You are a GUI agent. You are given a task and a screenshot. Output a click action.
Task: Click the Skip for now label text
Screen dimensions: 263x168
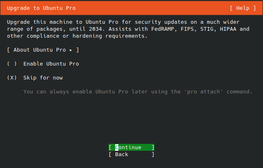[43, 78]
